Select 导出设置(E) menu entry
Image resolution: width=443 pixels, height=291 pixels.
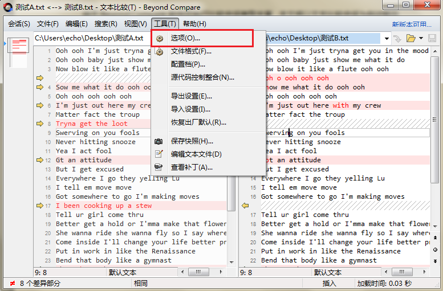coord(191,96)
